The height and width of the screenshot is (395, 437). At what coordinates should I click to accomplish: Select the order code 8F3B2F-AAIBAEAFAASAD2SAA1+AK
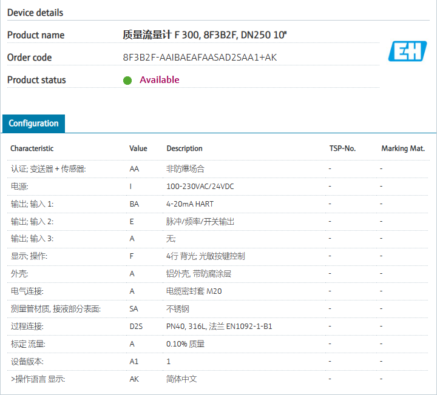point(200,58)
